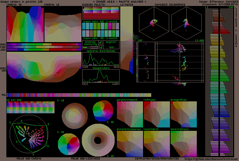Click the PAL horizontal colour strip
Image resolution: width=239 pixels, height=161 pixels.
(x=79, y=95)
